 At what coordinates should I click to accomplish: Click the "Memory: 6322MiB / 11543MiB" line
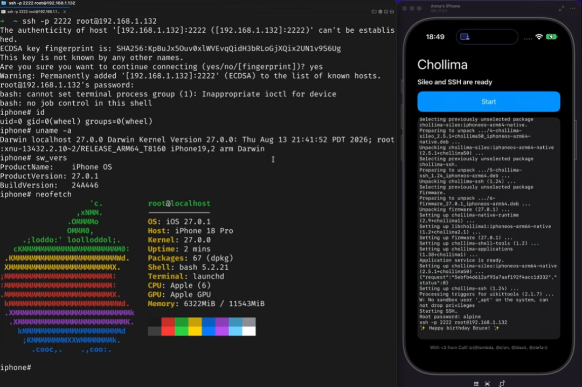206,304
